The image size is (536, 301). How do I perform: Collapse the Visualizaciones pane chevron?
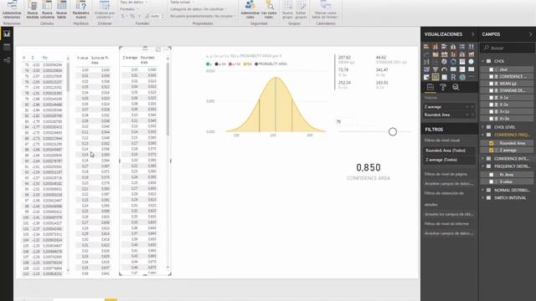472,34
